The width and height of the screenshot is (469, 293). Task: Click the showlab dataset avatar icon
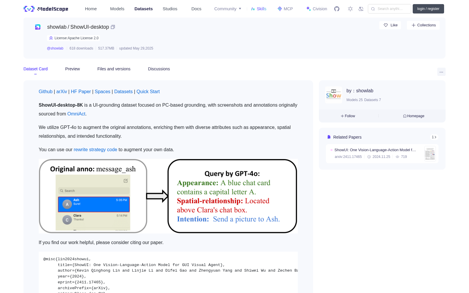pyautogui.click(x=38, y=27)
